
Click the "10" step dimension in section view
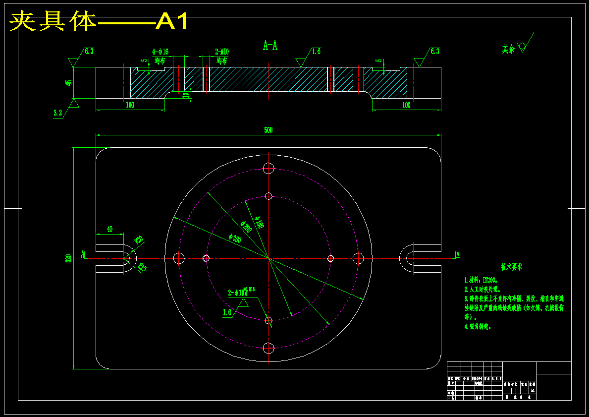pos(185,95)
